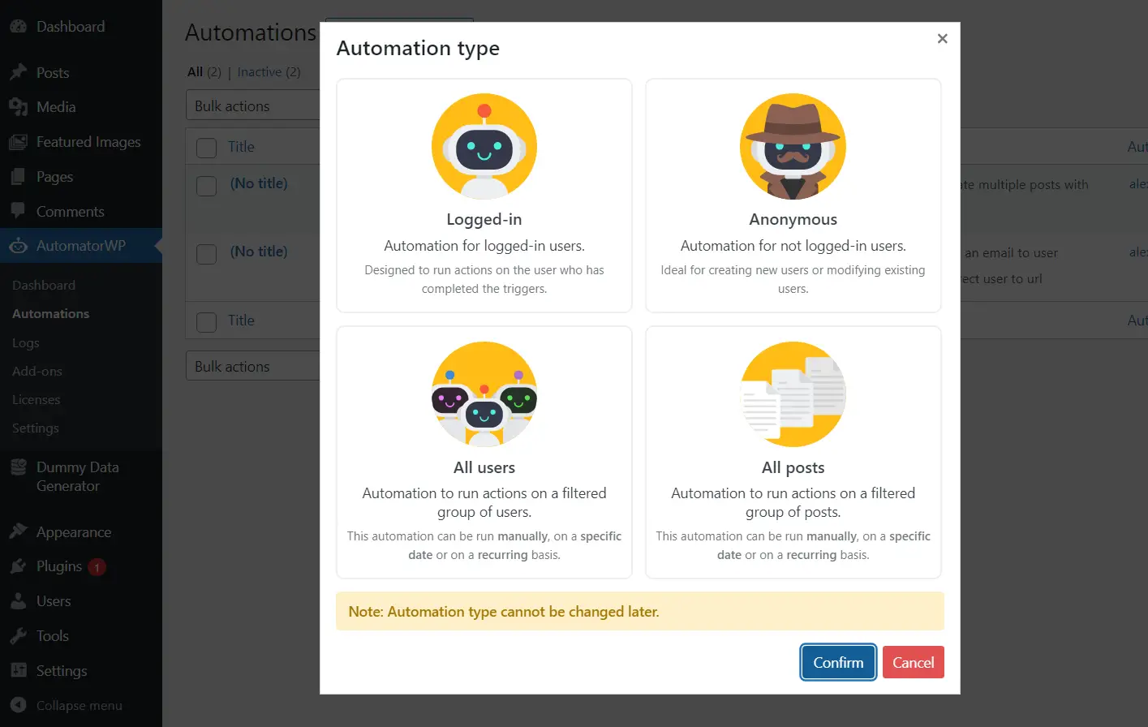The height and width of the screenshot is (727, 1148).
Task: Click the Pages icon in sidebar
Action: click(18, 177)
